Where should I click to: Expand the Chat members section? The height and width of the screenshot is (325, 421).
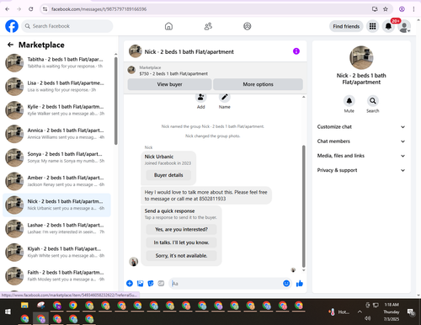361,141
